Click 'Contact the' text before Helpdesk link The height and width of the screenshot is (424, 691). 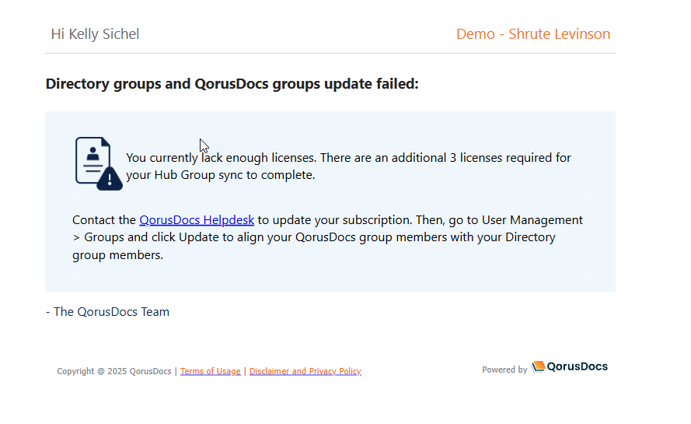[104, 220]
